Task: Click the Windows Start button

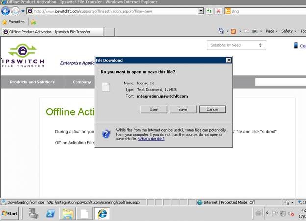Action: (x=10, y=213)
